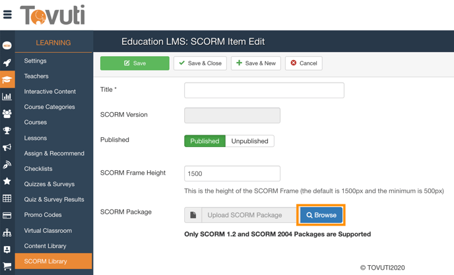Set status to Published
The height and width of the screenshot is (275, 454).
pos(205,141)
